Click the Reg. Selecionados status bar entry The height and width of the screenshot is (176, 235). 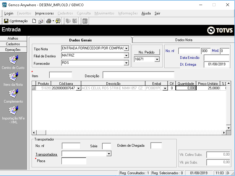[167, 173]
